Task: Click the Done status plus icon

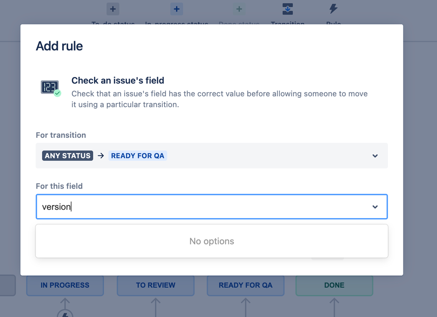Action: (239, 9)
